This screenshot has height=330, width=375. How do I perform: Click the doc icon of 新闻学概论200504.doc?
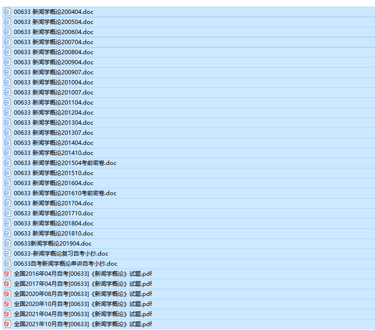7,22
